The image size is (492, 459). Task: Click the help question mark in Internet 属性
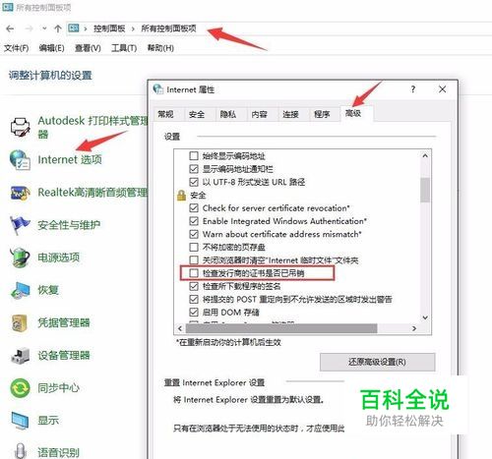pyautogui.click(x=413, y=89)
